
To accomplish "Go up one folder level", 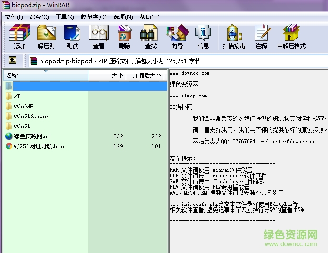I will pyautogui.click(x=12, y=60).
